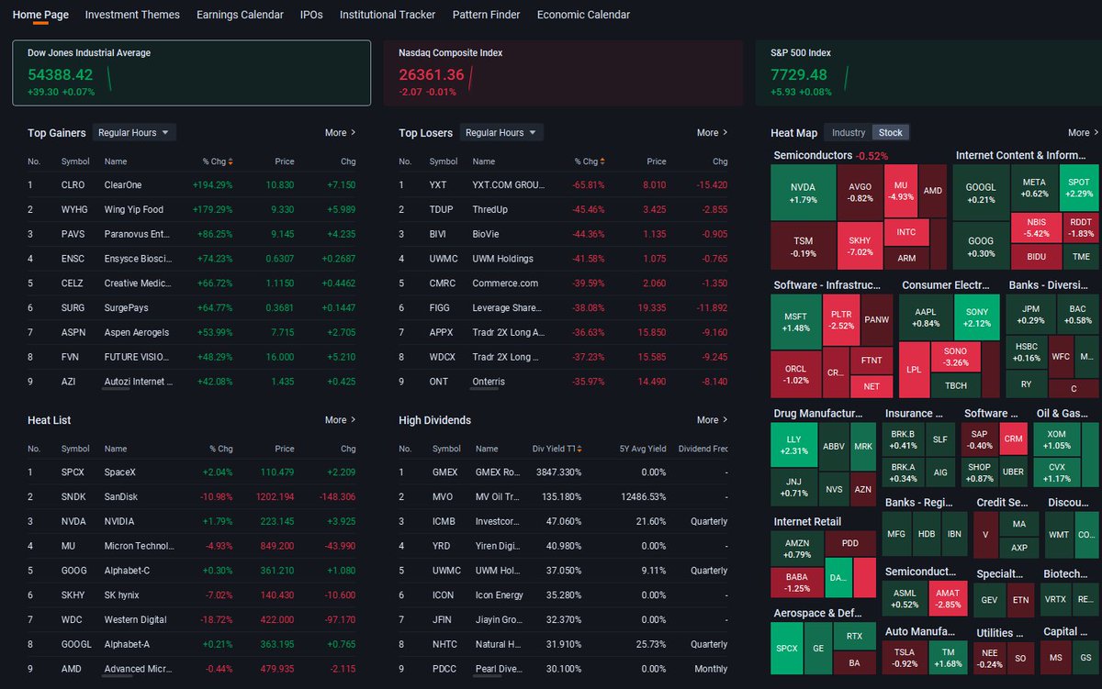Select the CLRO ClearOne row in Top Gainers
Screen dimensions: 1102x689
(192, 184)
